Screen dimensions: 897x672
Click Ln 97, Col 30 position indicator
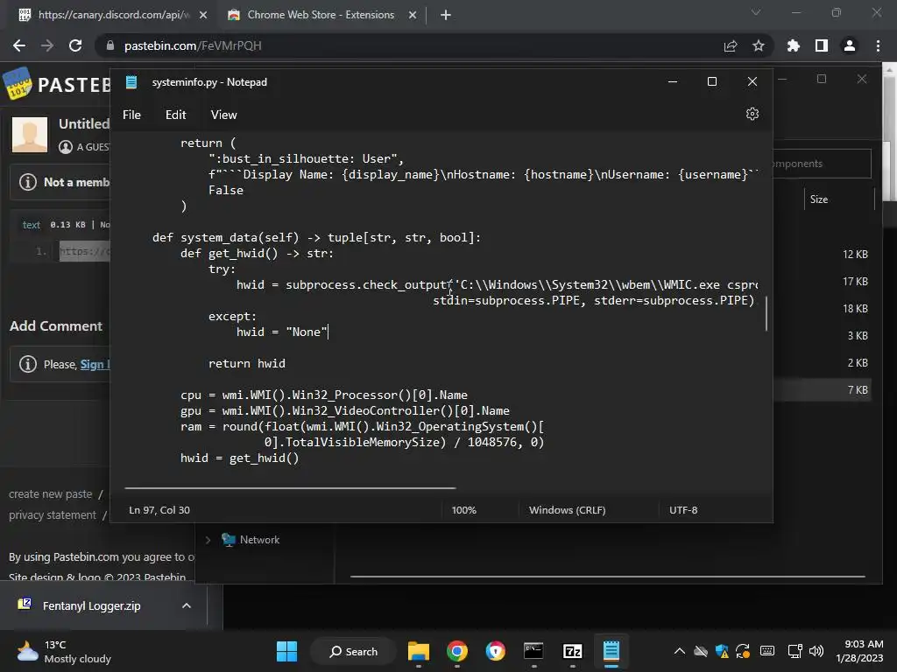(x=159, y=510)
